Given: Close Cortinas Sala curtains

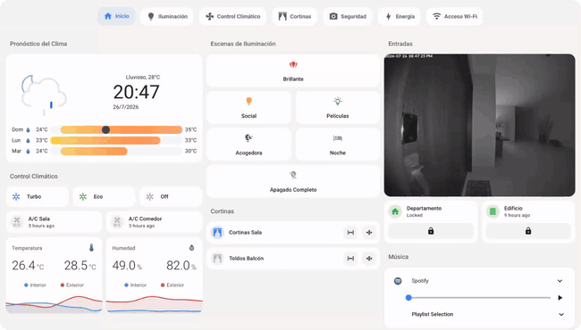Looking at the screenshot, I should click(369, 233).
